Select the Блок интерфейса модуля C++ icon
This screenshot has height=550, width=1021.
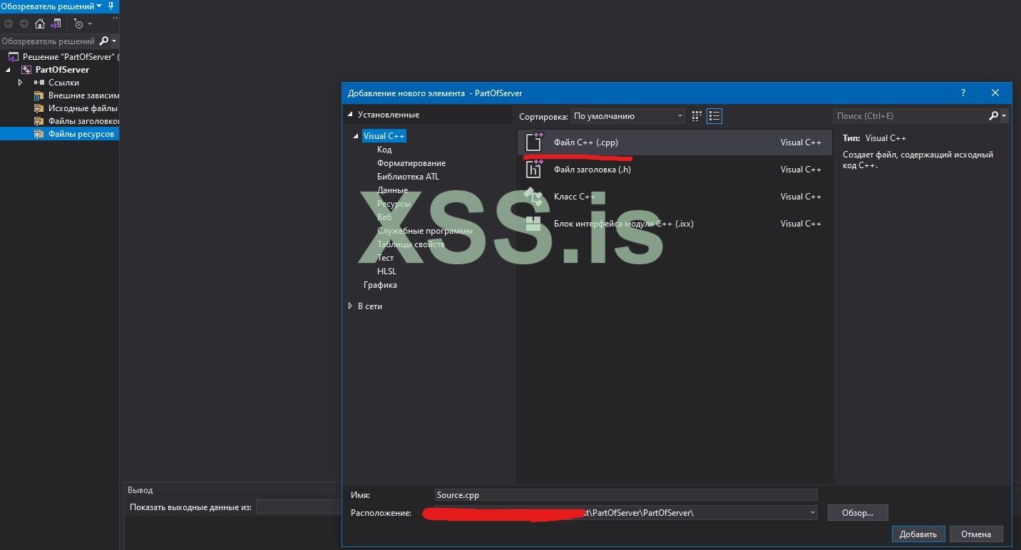click(534, 223)
